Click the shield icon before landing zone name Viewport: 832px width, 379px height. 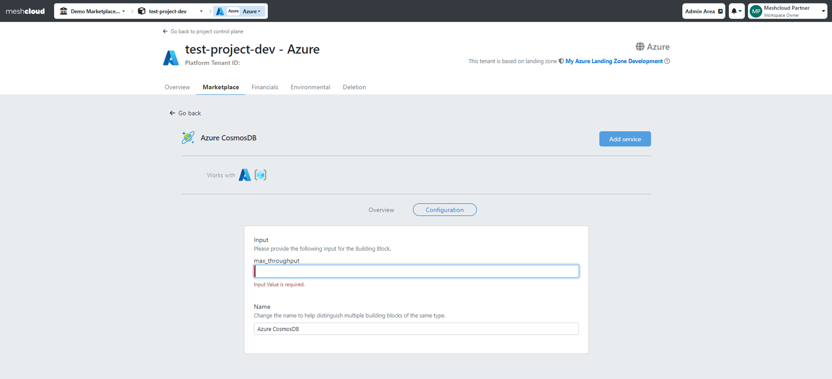point(561,61)
